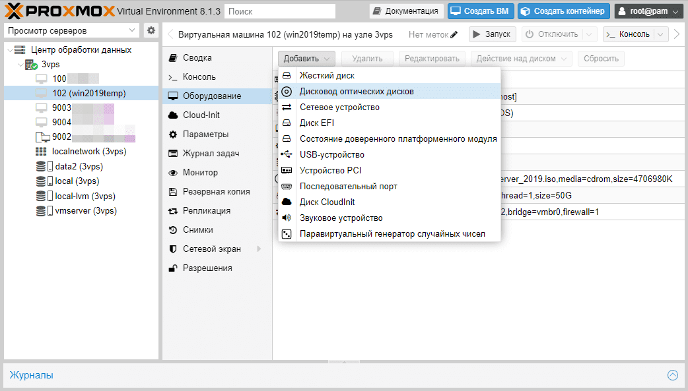Click the Создать ВМ button
The width and height of the screenshot is (688, 391).
coord(481,11)
